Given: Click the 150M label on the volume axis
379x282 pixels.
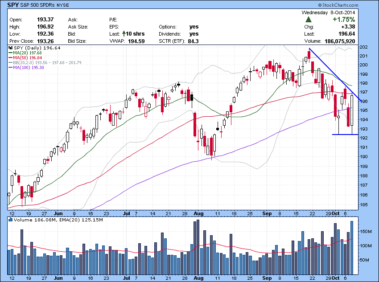Looking at the screenshot, I should [x=366, y=232].
